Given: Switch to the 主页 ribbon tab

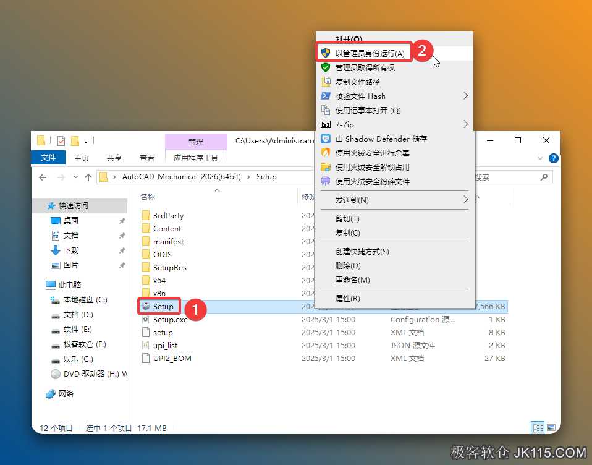Looking at the screenshot, I should pos(81,158).
